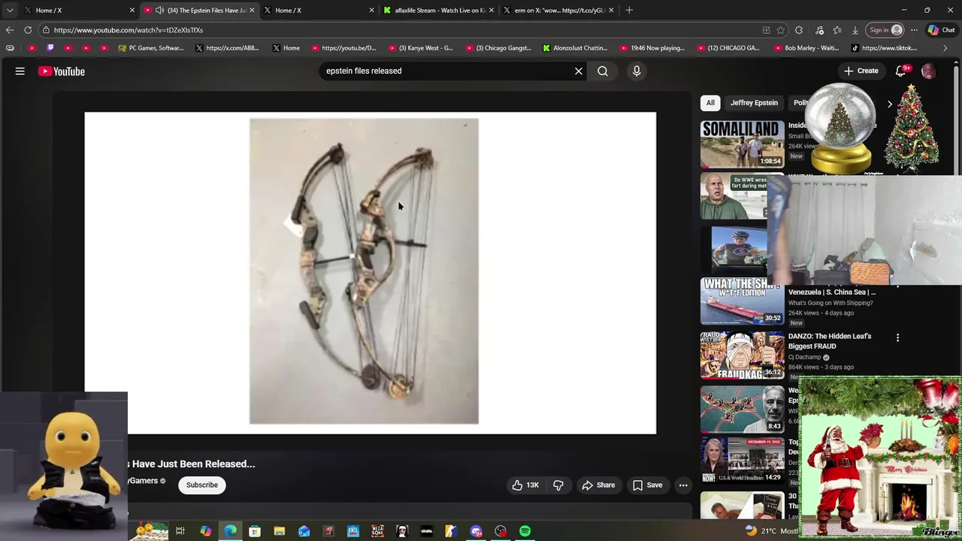
Task: Dislike the video
Action: coord(558,485)
